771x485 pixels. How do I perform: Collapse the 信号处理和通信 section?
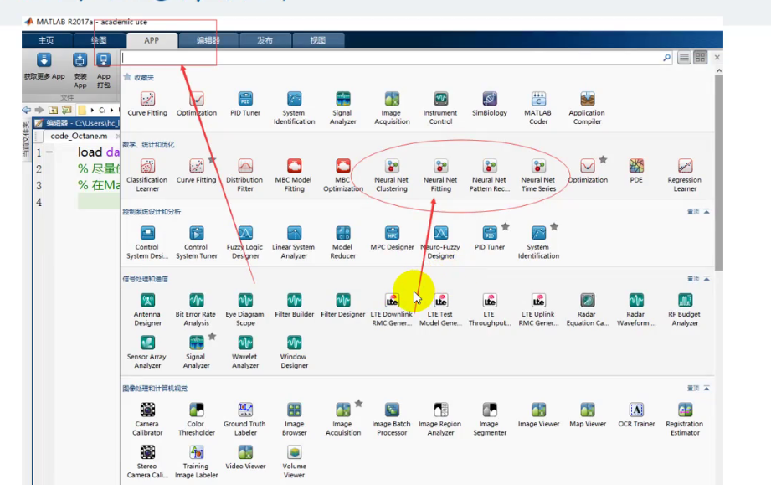[707, 278]
